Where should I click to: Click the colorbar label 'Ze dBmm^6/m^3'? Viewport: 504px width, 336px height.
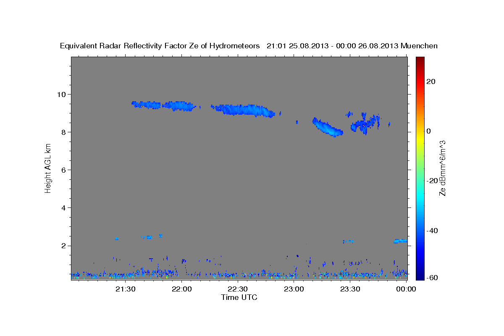point(442,168)
